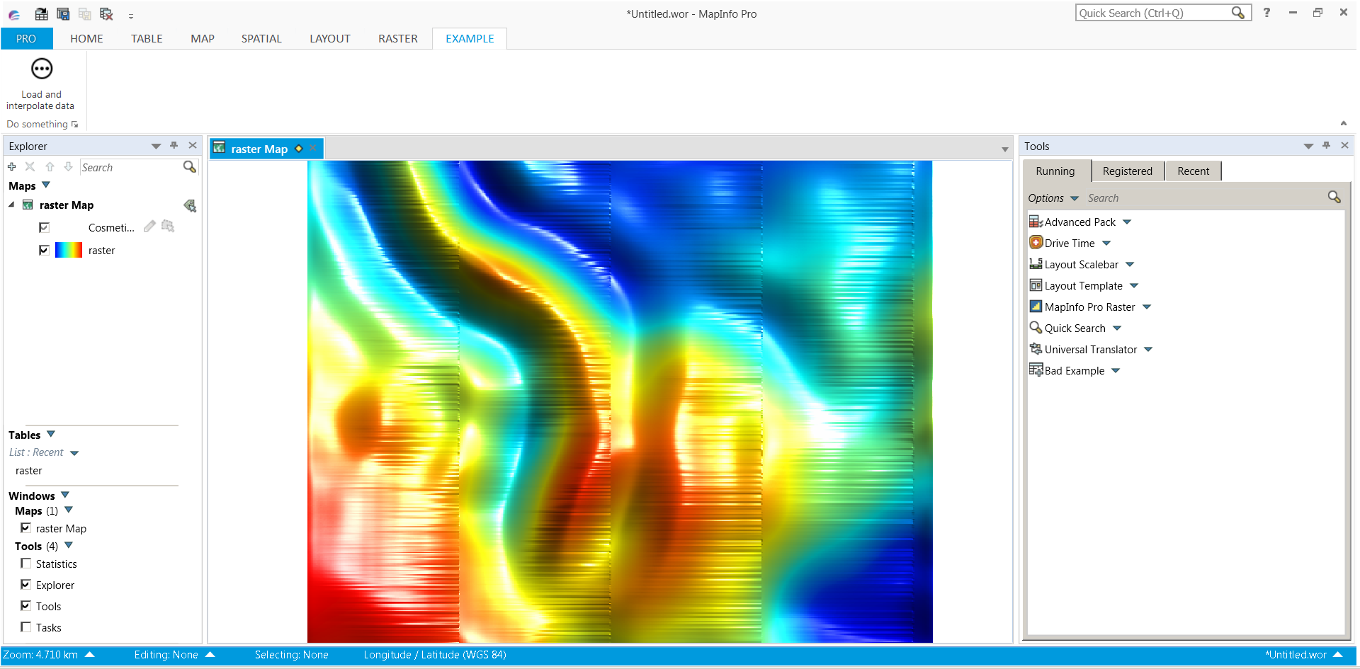The width and height of the screenshot is (1360, 669).
Task: Expand the Bad Example tool options
Action: click(1116, 370)
